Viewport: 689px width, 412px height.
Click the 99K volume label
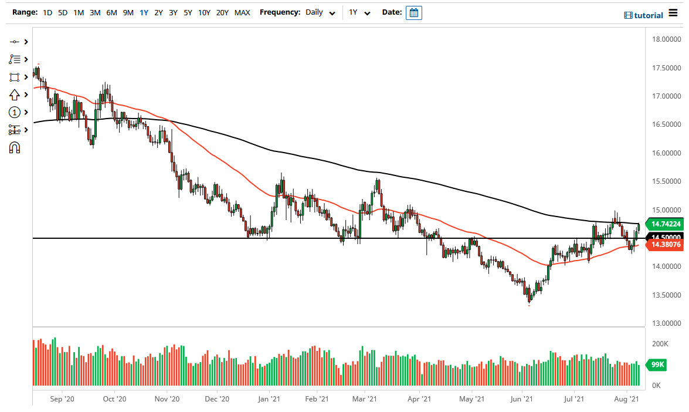(x=656, y=364)
